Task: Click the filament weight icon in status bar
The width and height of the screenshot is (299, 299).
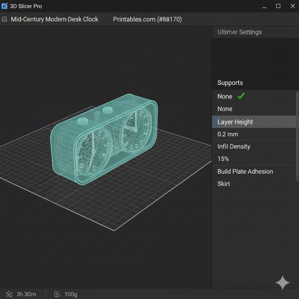Action: point(57,294)
